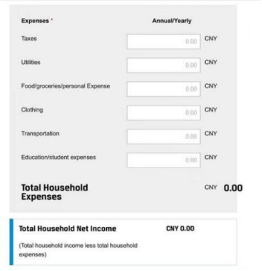The width and height of the screenshot is (262, 271).
Task: Click the CNY 0.00 net income value
Action: tap(180, 228)
